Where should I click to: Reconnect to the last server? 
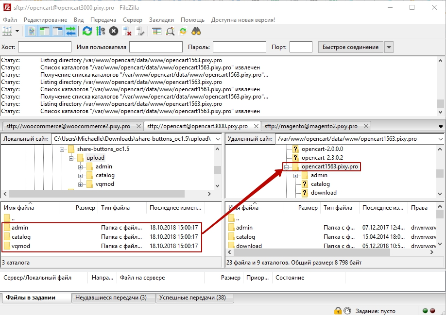[x=140, y=31]
